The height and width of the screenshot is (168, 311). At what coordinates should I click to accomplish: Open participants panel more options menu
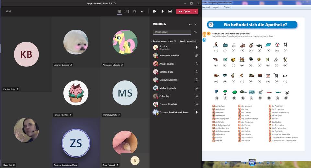(x=190, y=24)
